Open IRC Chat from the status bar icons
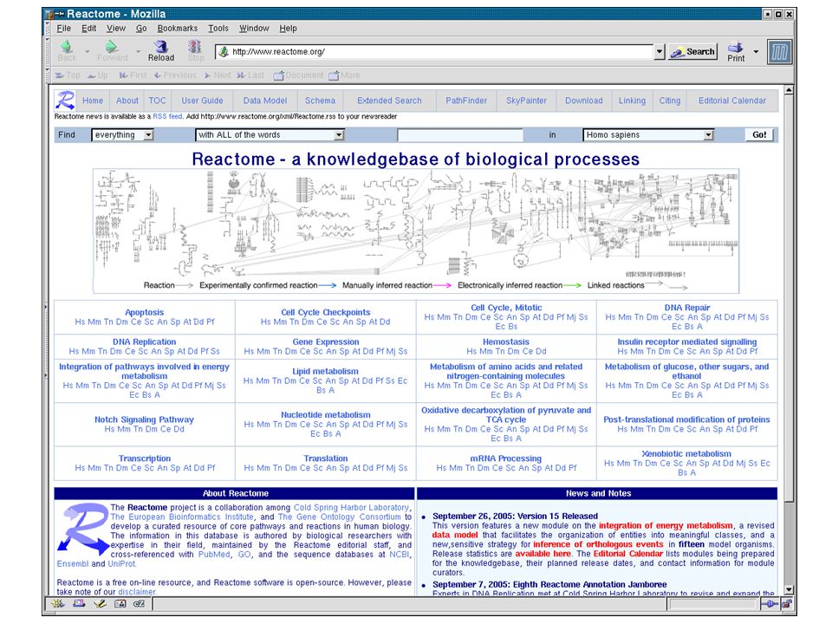The image size is (832, 624). pos(139,603)
